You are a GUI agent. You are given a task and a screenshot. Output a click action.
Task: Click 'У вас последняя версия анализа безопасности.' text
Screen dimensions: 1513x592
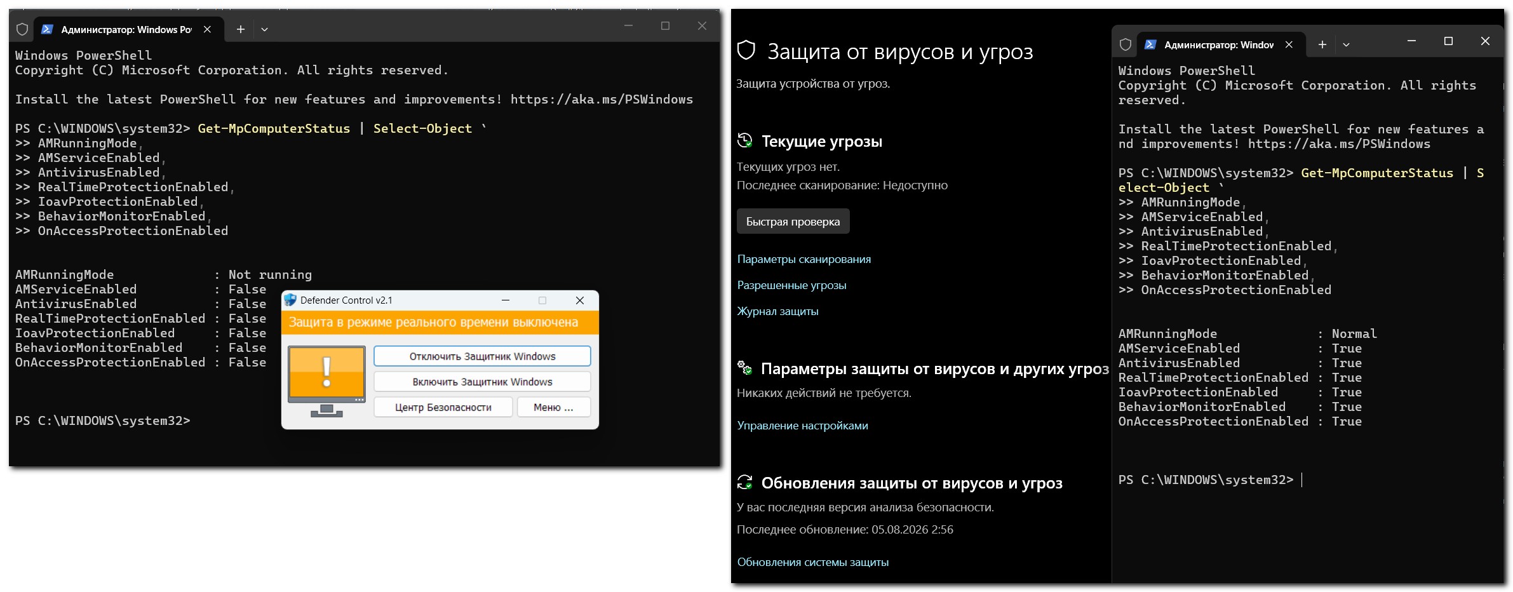tap(865, 508)
